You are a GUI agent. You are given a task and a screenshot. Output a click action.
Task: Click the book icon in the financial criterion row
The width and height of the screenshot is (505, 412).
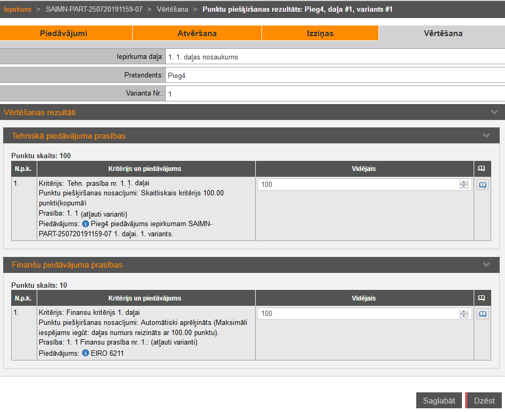coord(483,314)
